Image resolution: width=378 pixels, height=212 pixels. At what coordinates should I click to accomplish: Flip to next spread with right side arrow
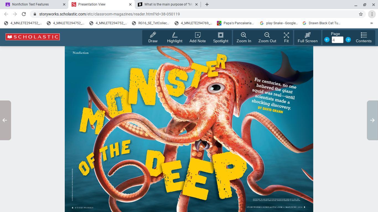[x=372, y=120]
